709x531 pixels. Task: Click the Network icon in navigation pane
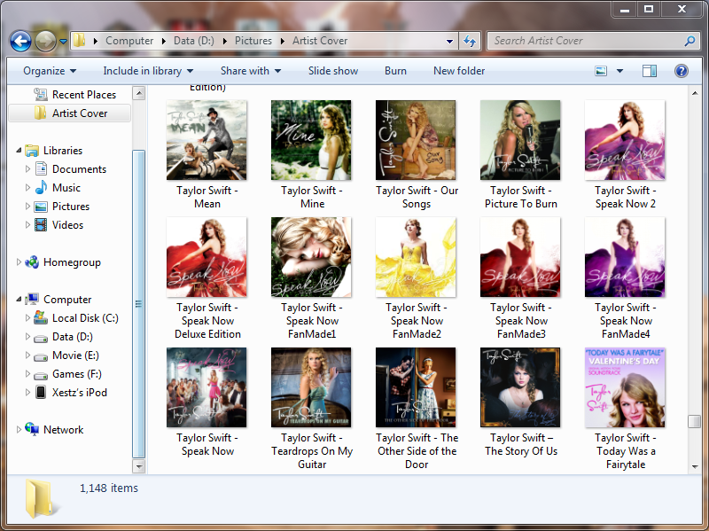(32, 429)
